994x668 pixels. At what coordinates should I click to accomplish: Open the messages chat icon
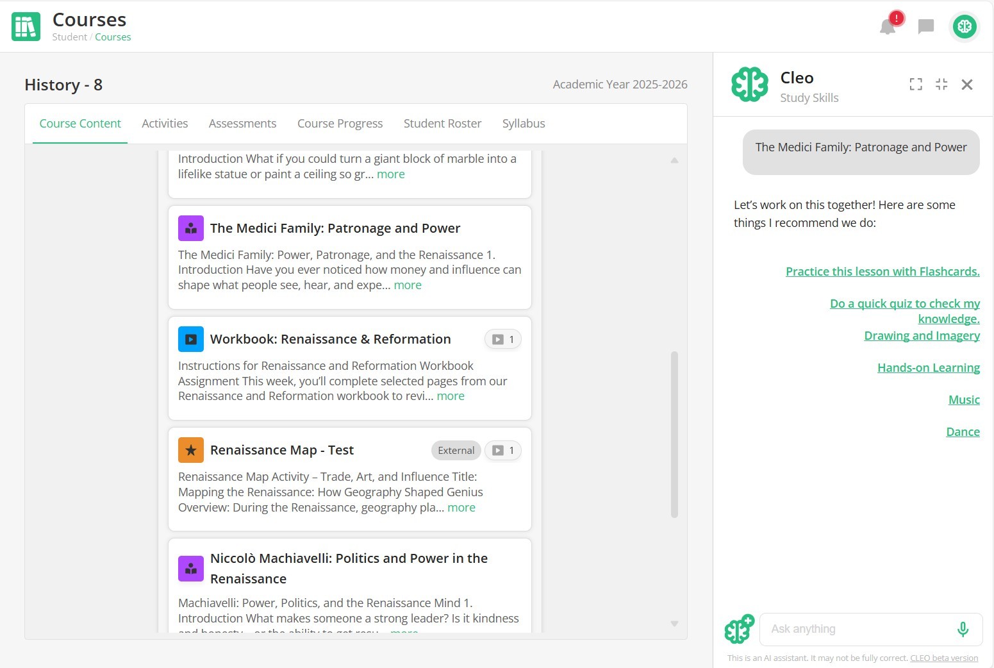925,26
